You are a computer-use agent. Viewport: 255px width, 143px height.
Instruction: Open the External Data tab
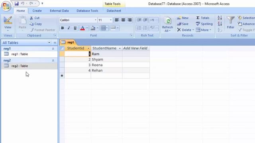[x=59, y=11]
